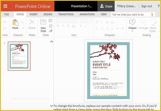
Task: Click the Sign out link
Action: [x=147, y=6]
